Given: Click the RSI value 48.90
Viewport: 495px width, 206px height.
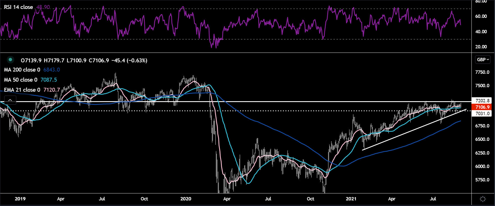Looking at the screenshot, I should tap(43, 7).
